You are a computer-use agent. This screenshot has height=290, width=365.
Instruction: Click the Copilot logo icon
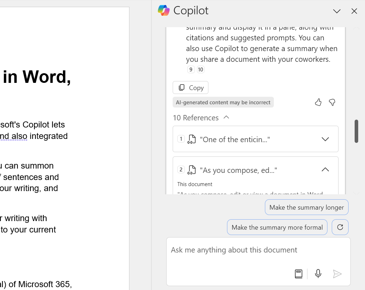pyautogui.click(x=164, y=10)
